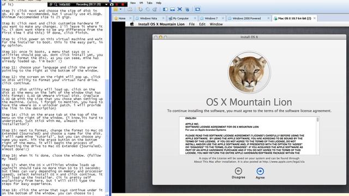Image resolution: width=349 pixels, height=196 pixels.
Task: Click the "Install OS X" window title
Action: tap(249, 37)
